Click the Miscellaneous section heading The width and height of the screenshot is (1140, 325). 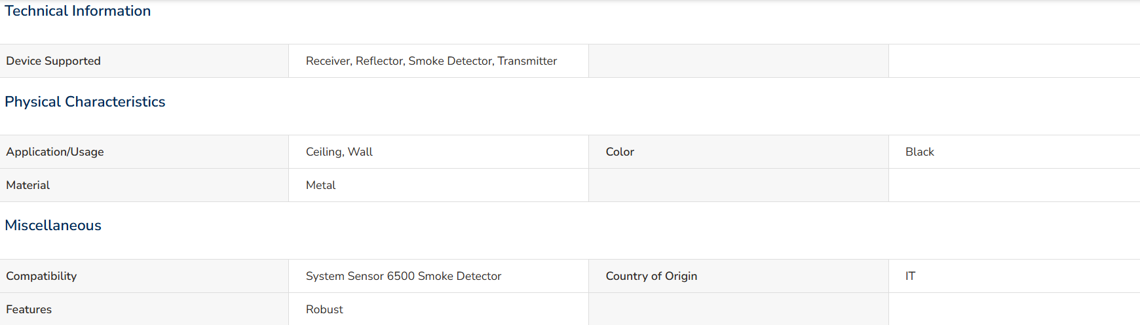53,226
